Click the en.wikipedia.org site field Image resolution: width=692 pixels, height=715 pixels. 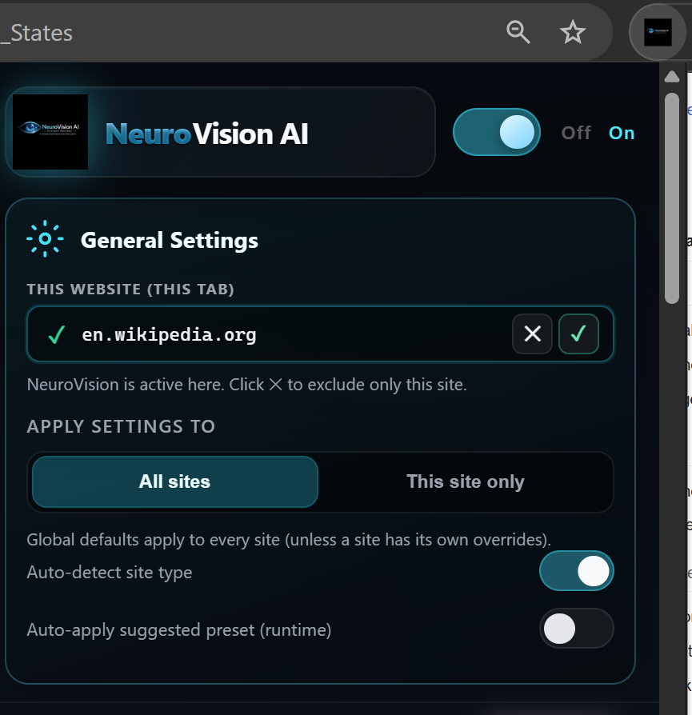[320, 334]
